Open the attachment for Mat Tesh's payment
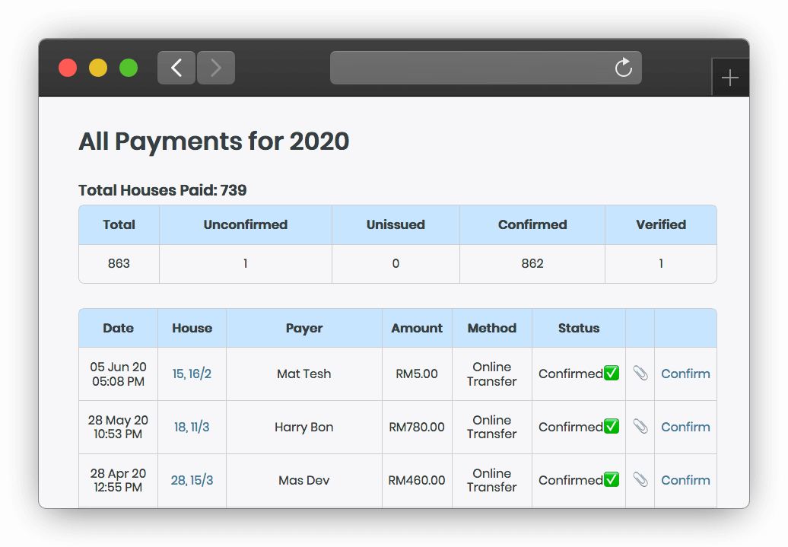The image size is (788, 547). (640, 374)
